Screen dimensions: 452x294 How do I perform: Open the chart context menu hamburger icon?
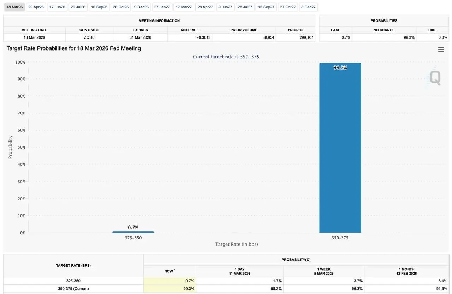(441, 49)
